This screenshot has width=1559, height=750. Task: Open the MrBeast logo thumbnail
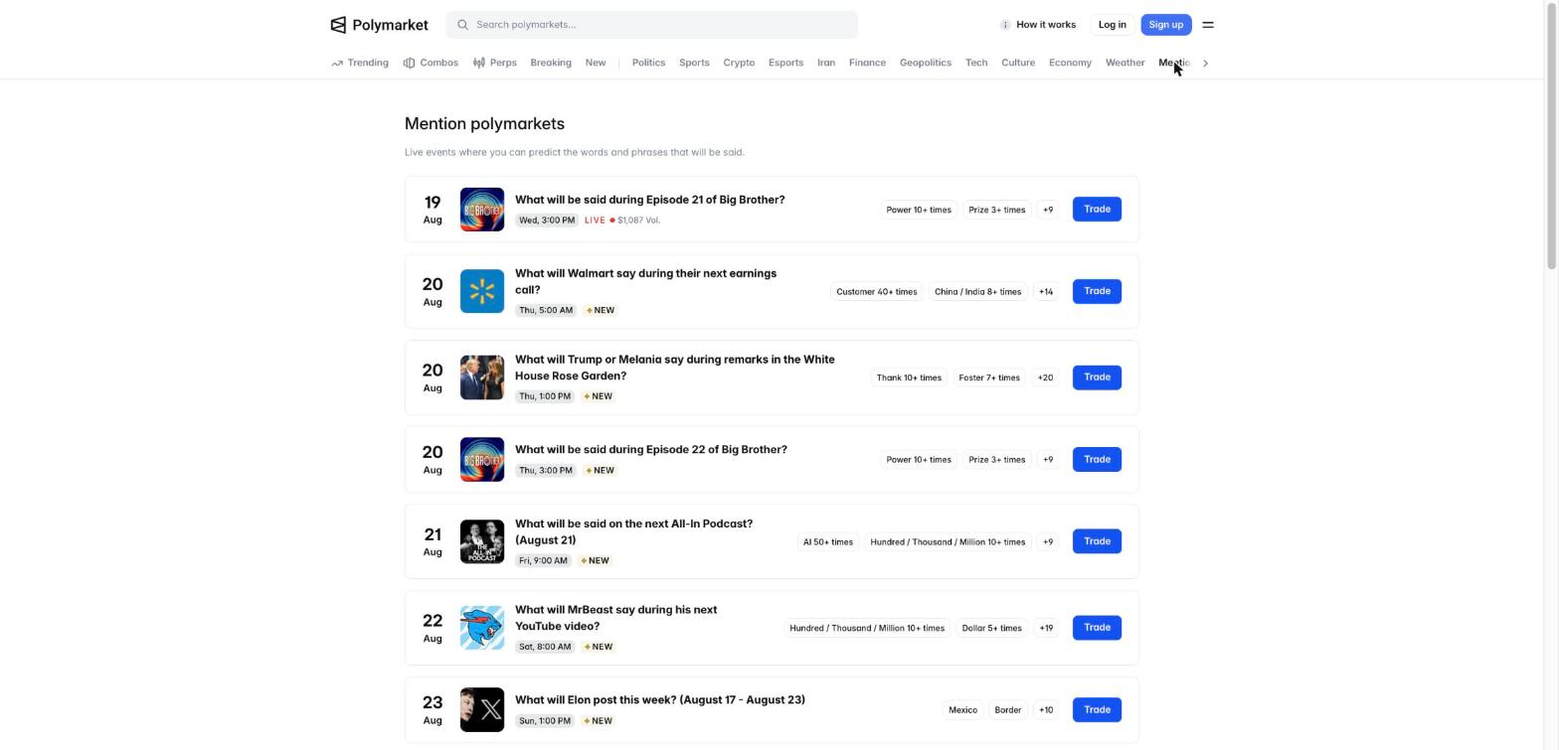click(482, 628)
